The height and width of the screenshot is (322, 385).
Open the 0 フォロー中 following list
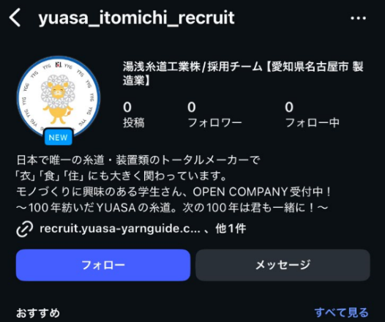(312, 115)
